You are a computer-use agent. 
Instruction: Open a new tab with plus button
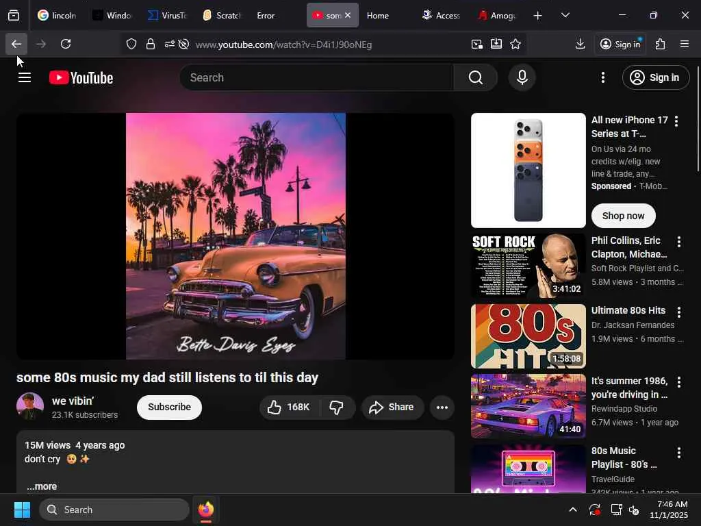[538, 16]
